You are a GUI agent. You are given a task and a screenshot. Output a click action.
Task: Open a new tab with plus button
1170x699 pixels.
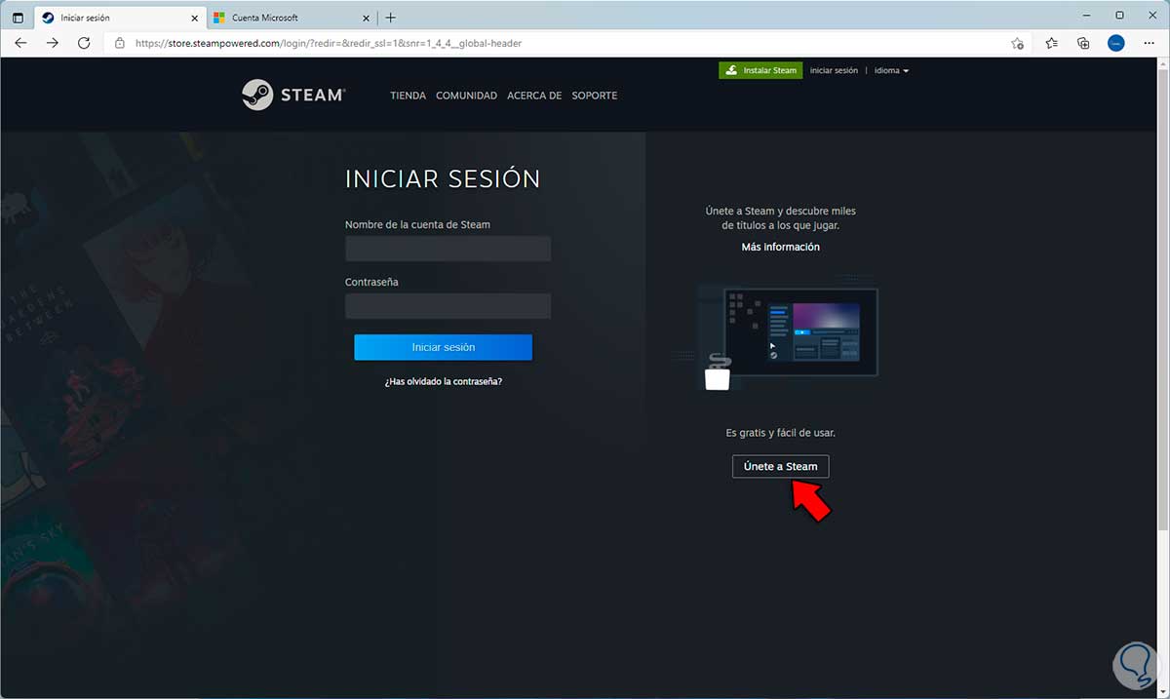pos(391,18)
